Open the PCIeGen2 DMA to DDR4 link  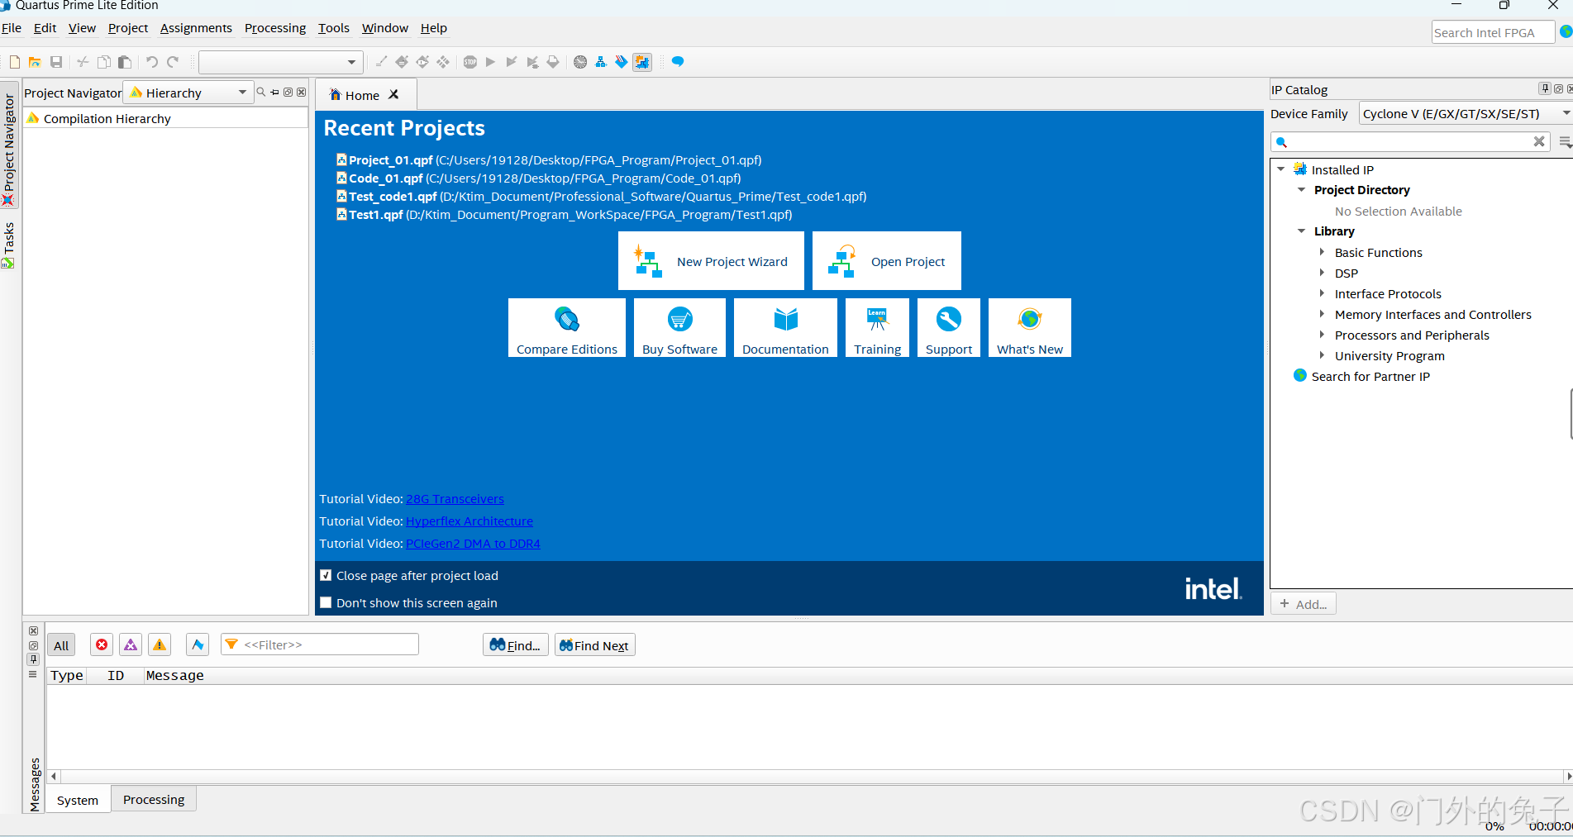(x=473, y=544)
